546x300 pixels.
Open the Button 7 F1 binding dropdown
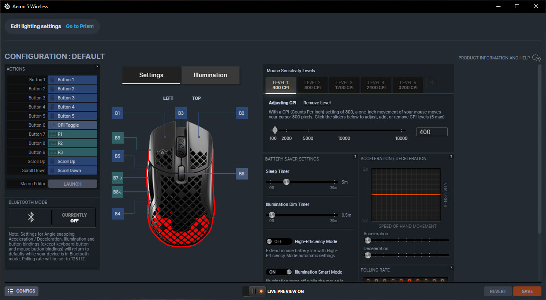[72, 134]
